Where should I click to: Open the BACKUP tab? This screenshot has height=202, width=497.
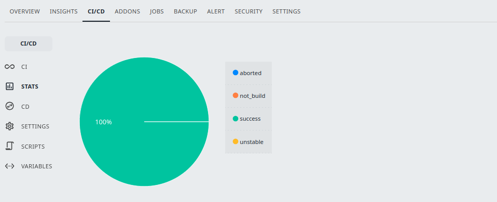pos(185,11)
